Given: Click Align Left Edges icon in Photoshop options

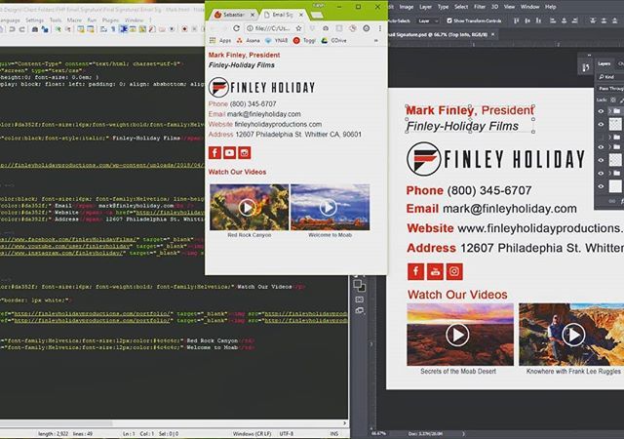Looking at the screenshot, I should [x=553, y=20].
